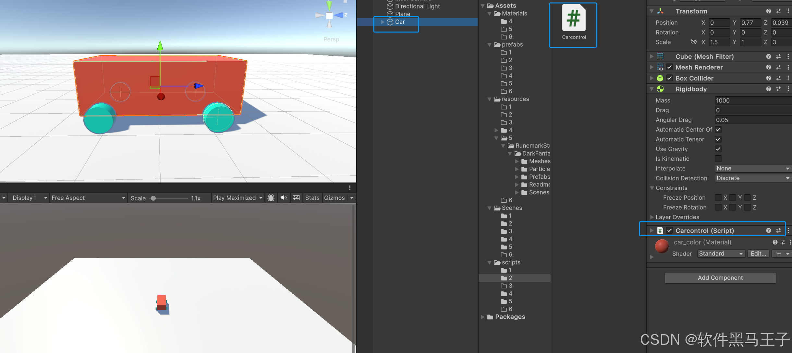Uncheck the Mesh Renderer enabled checkbox
Image resolution: width=792 pixels, height=353 pixels.
point(669,67)
